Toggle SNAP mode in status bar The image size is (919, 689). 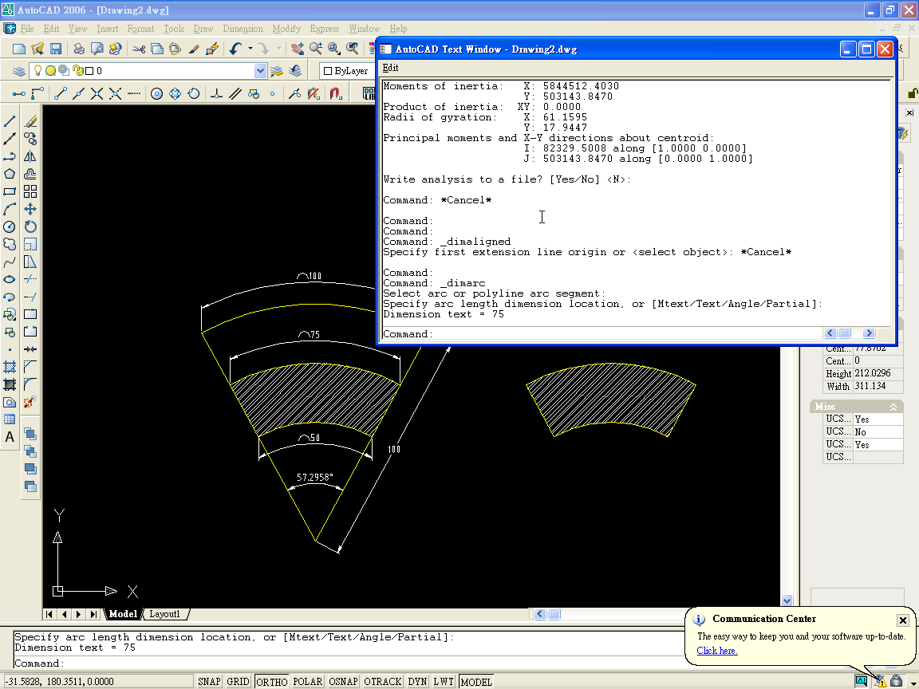coord(209,681)
